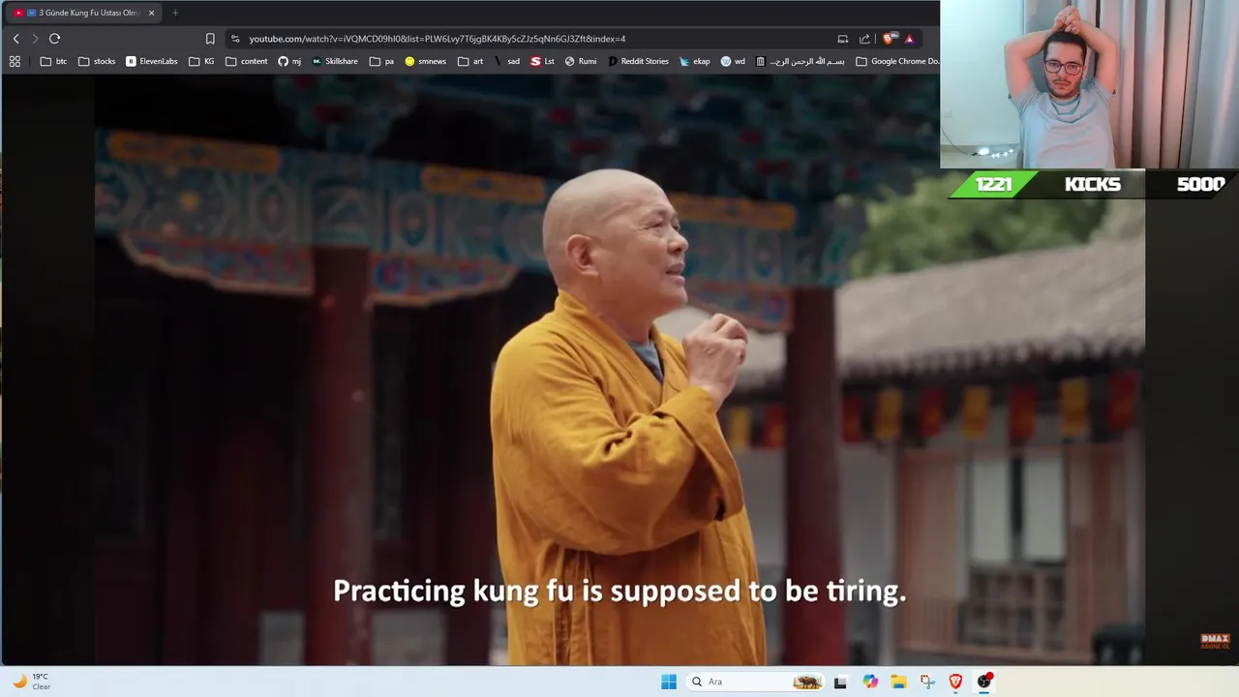Open the content bookmark folder
1239x697 pixels.
pyautogui.click(x=247, y=61)
